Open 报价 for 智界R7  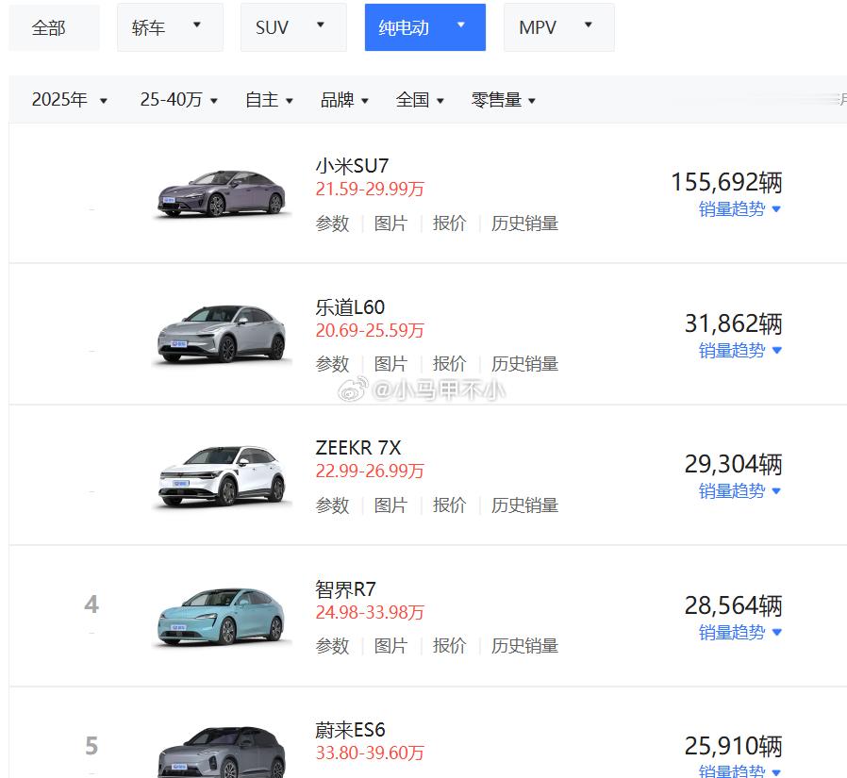(449, 646)
